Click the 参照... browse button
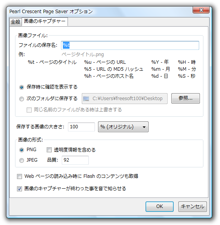This screenshot has width=220, height=225. point(186,99)
